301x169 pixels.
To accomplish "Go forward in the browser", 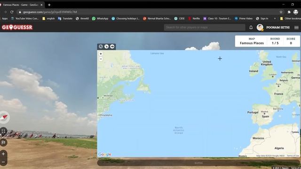I will (5, 12).
